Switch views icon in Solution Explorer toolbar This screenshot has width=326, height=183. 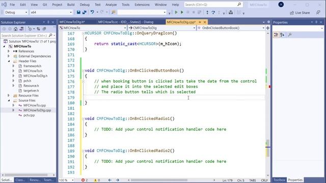click(21, 29)
